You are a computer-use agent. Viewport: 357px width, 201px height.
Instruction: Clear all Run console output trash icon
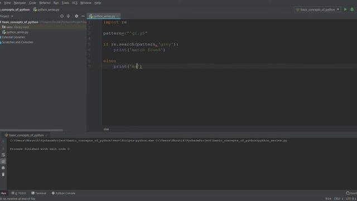coord(3,175)
